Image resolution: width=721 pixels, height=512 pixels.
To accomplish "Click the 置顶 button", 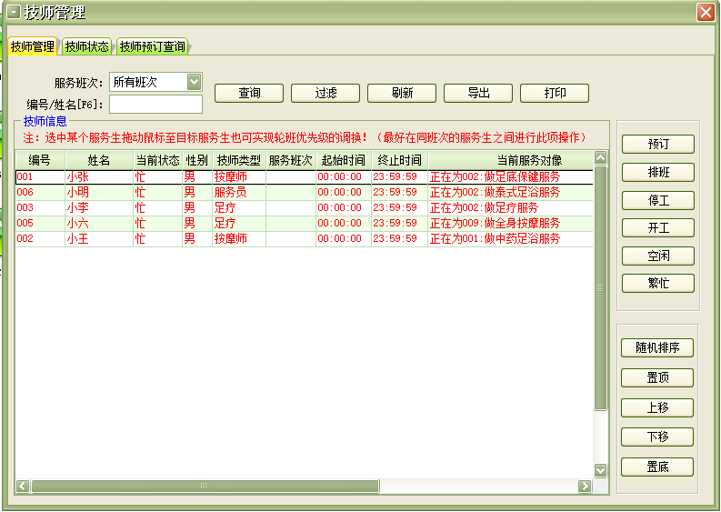I will (657, 377).
